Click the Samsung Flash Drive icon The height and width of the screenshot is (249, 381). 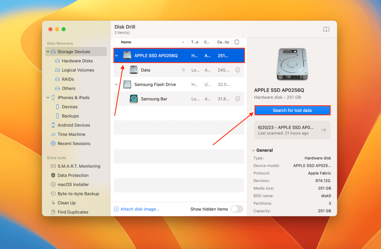127,84
